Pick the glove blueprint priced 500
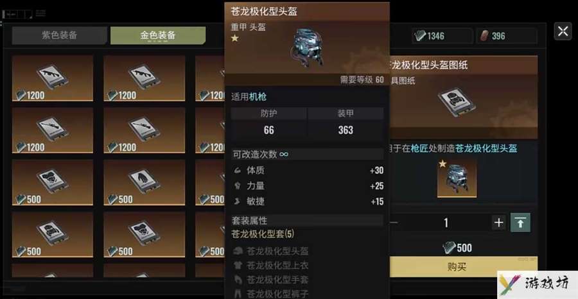The height and width of the screenshot is (299, 578). coord(144,183)
